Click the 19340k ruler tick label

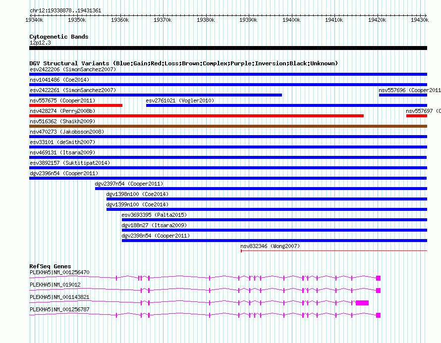[34, 20]
